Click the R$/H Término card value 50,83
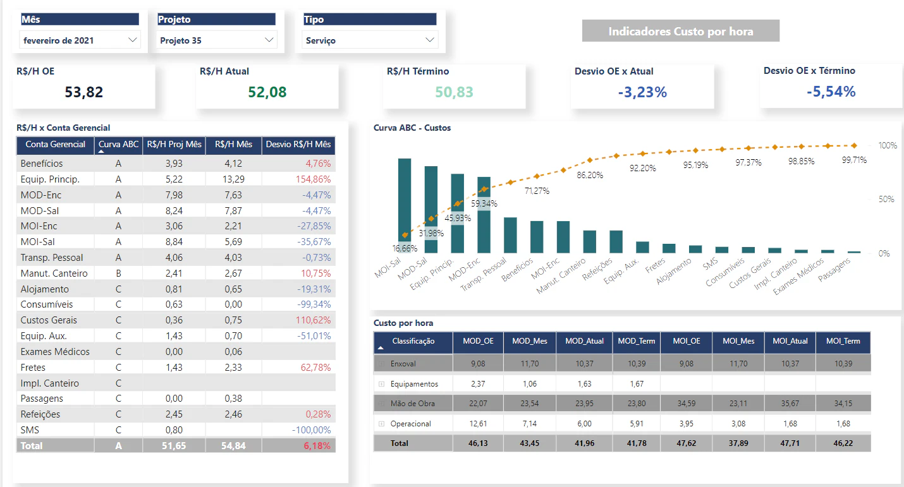 [x=455, y=92]
